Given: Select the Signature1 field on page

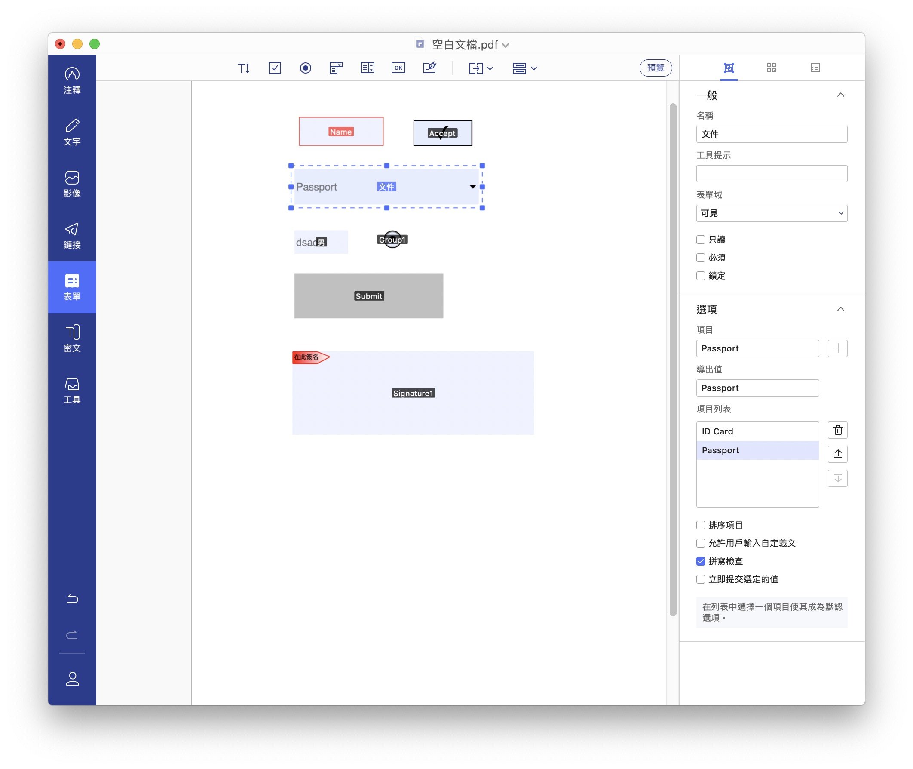Looking at the screenshot, I should click(413, 393).
